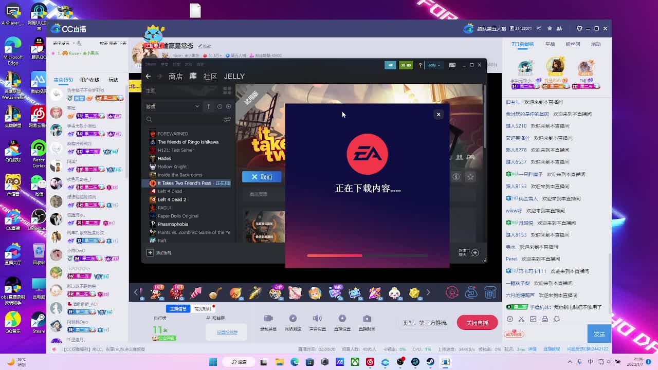Open advanced library filter options
This screenshot has height=370, width=658.
227,119
